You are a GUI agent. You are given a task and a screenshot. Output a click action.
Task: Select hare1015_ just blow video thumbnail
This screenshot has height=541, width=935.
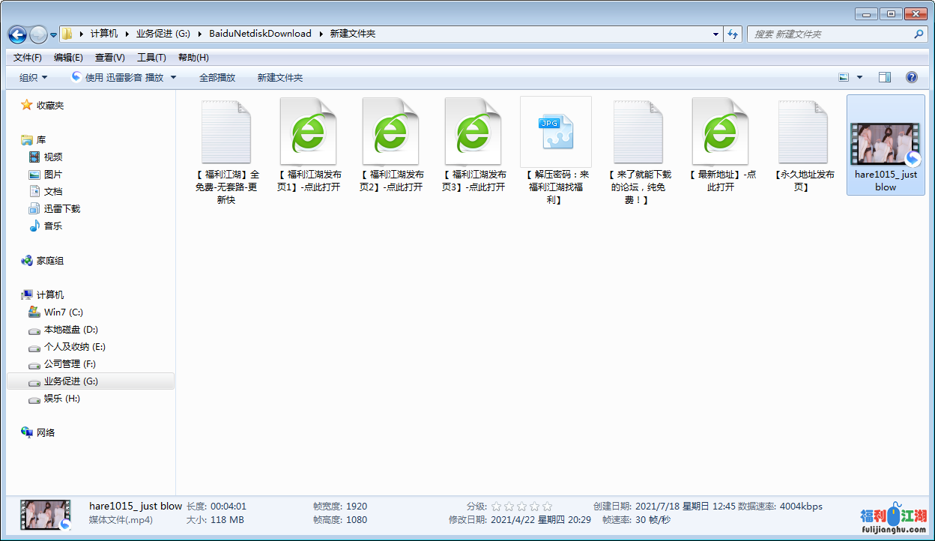point(885,144)
